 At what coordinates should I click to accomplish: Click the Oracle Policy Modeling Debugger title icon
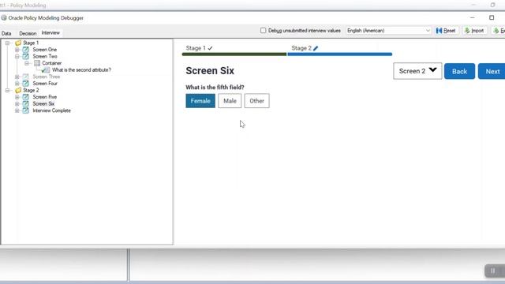4,17
